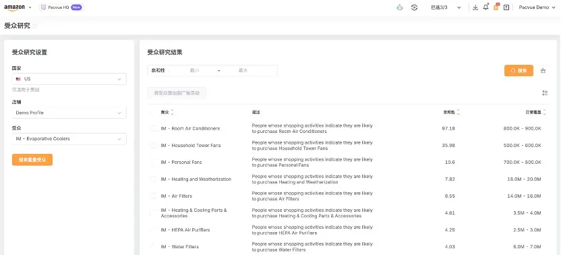
Task: Check the Heating & Cooling Parts row
Action: (x=153, y=213)
